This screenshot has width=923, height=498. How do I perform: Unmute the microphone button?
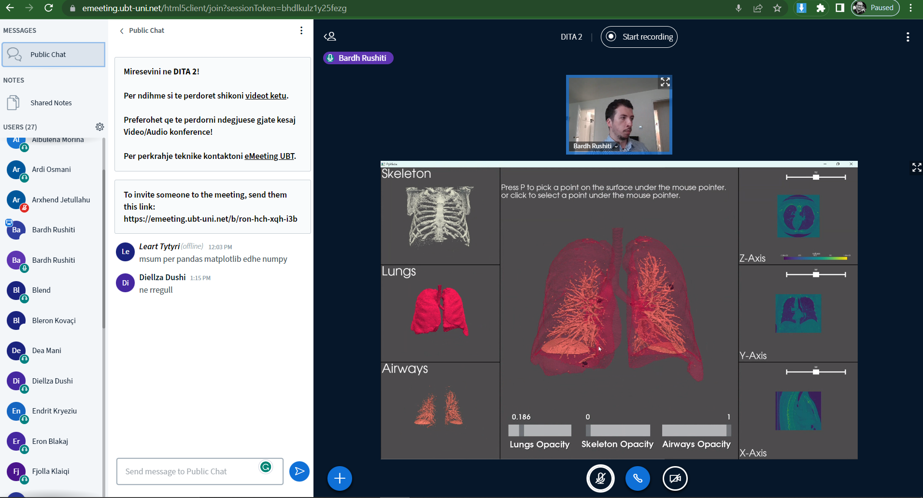600,478
